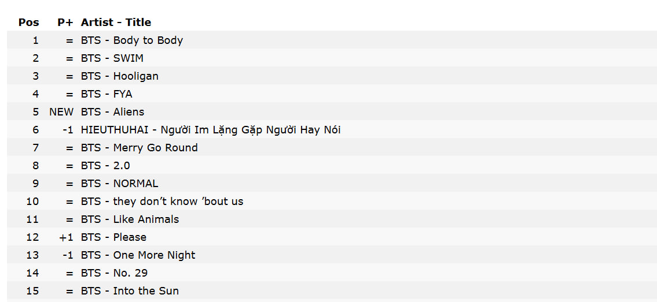657x302 pixels.
Task: Click the 'BTS - Hooligan' title
Action: (x=120, y=76)
